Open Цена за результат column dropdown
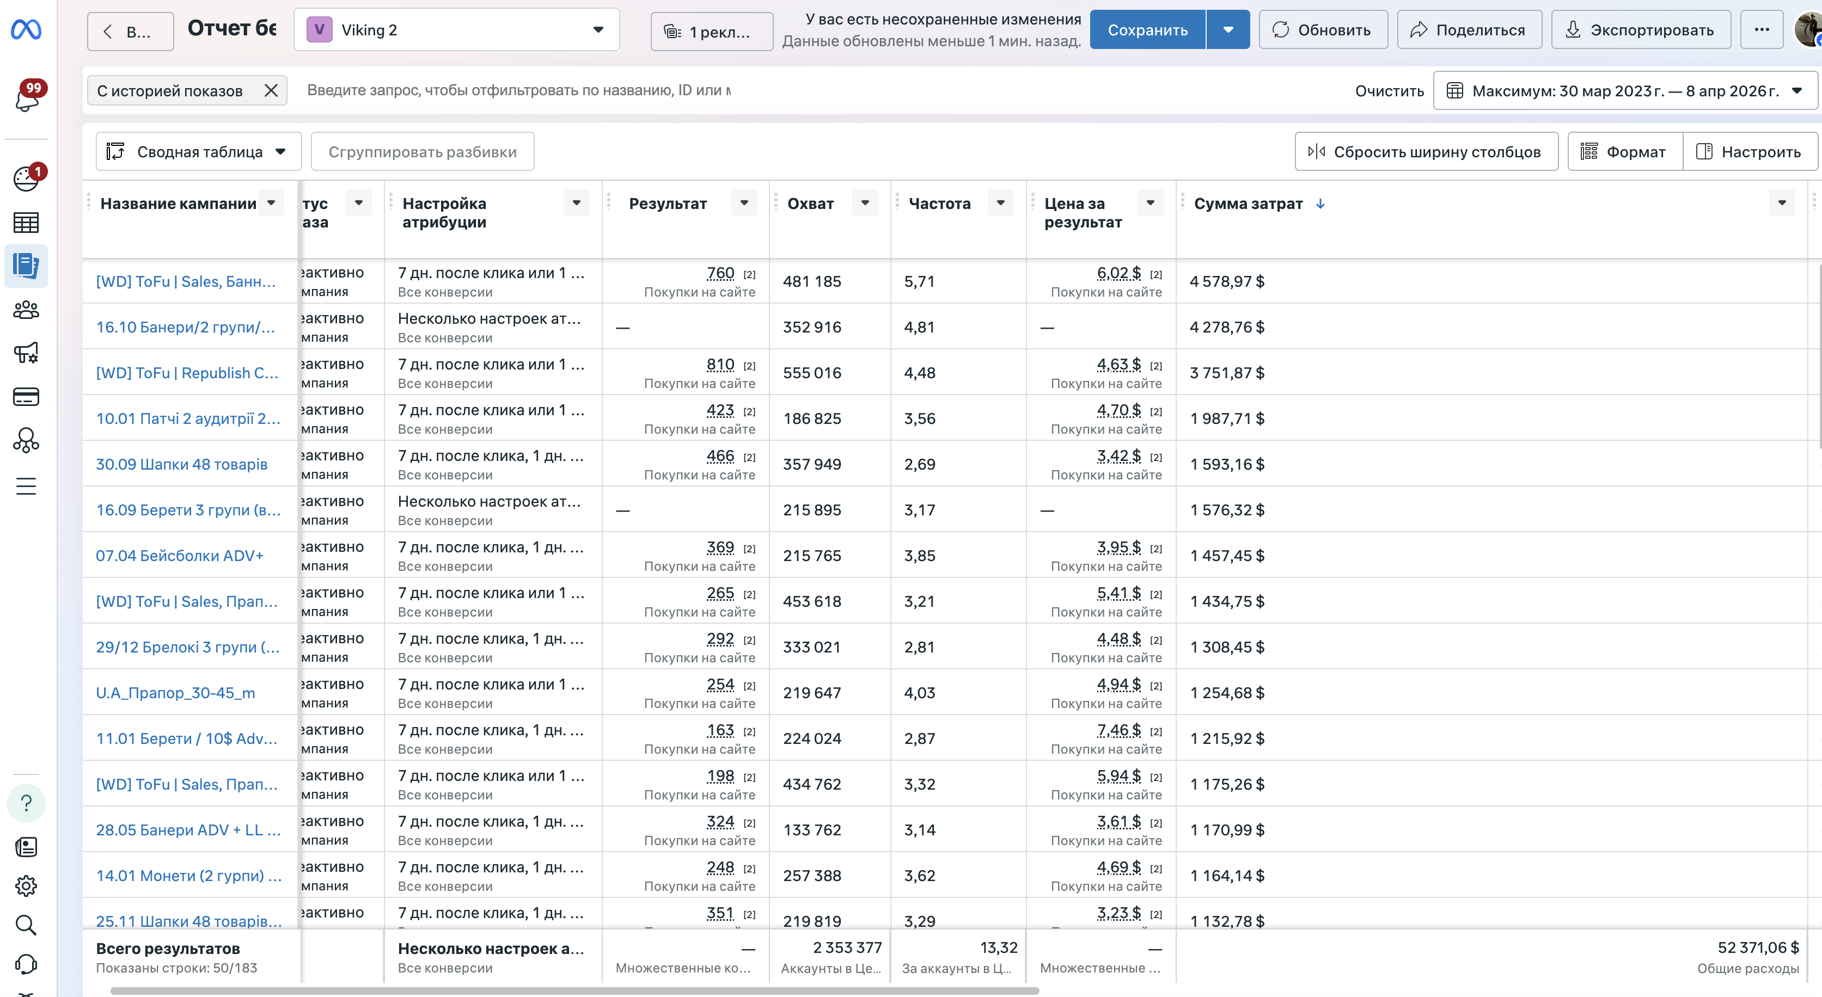 tap(1151, 203)
